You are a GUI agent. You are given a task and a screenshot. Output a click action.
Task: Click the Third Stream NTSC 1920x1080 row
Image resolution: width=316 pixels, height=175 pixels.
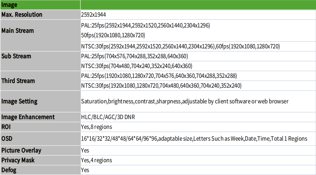(198, 86)
